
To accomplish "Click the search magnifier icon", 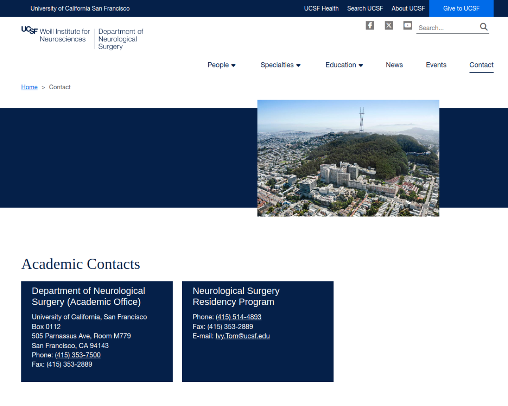I will pos(484,27).
